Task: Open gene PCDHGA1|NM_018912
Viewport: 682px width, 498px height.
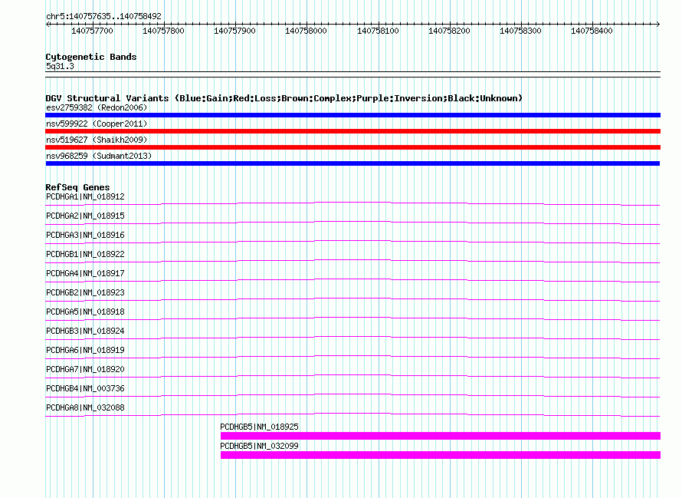Action: (x=85, y=196)
